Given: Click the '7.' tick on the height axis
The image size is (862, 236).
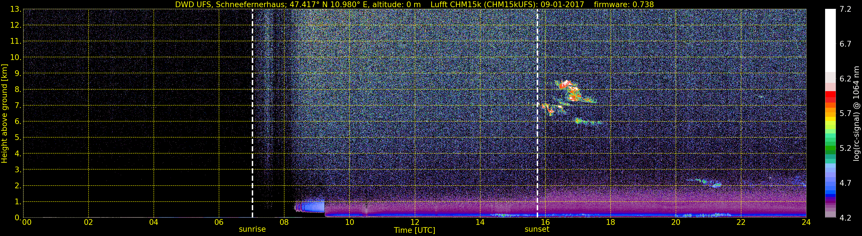Looking at the screenshot, I should (x=17, y=105).
